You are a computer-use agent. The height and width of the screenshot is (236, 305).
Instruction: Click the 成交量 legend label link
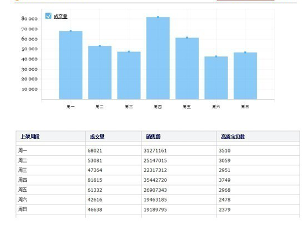[x=60, y=17]
